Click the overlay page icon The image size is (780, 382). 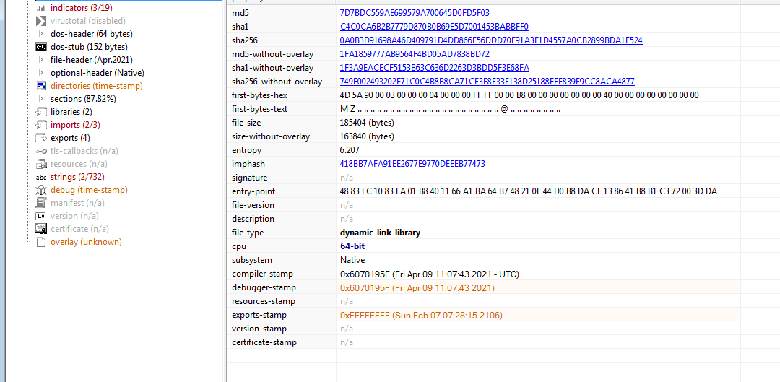pyautogui.click(x=41, y=242)
